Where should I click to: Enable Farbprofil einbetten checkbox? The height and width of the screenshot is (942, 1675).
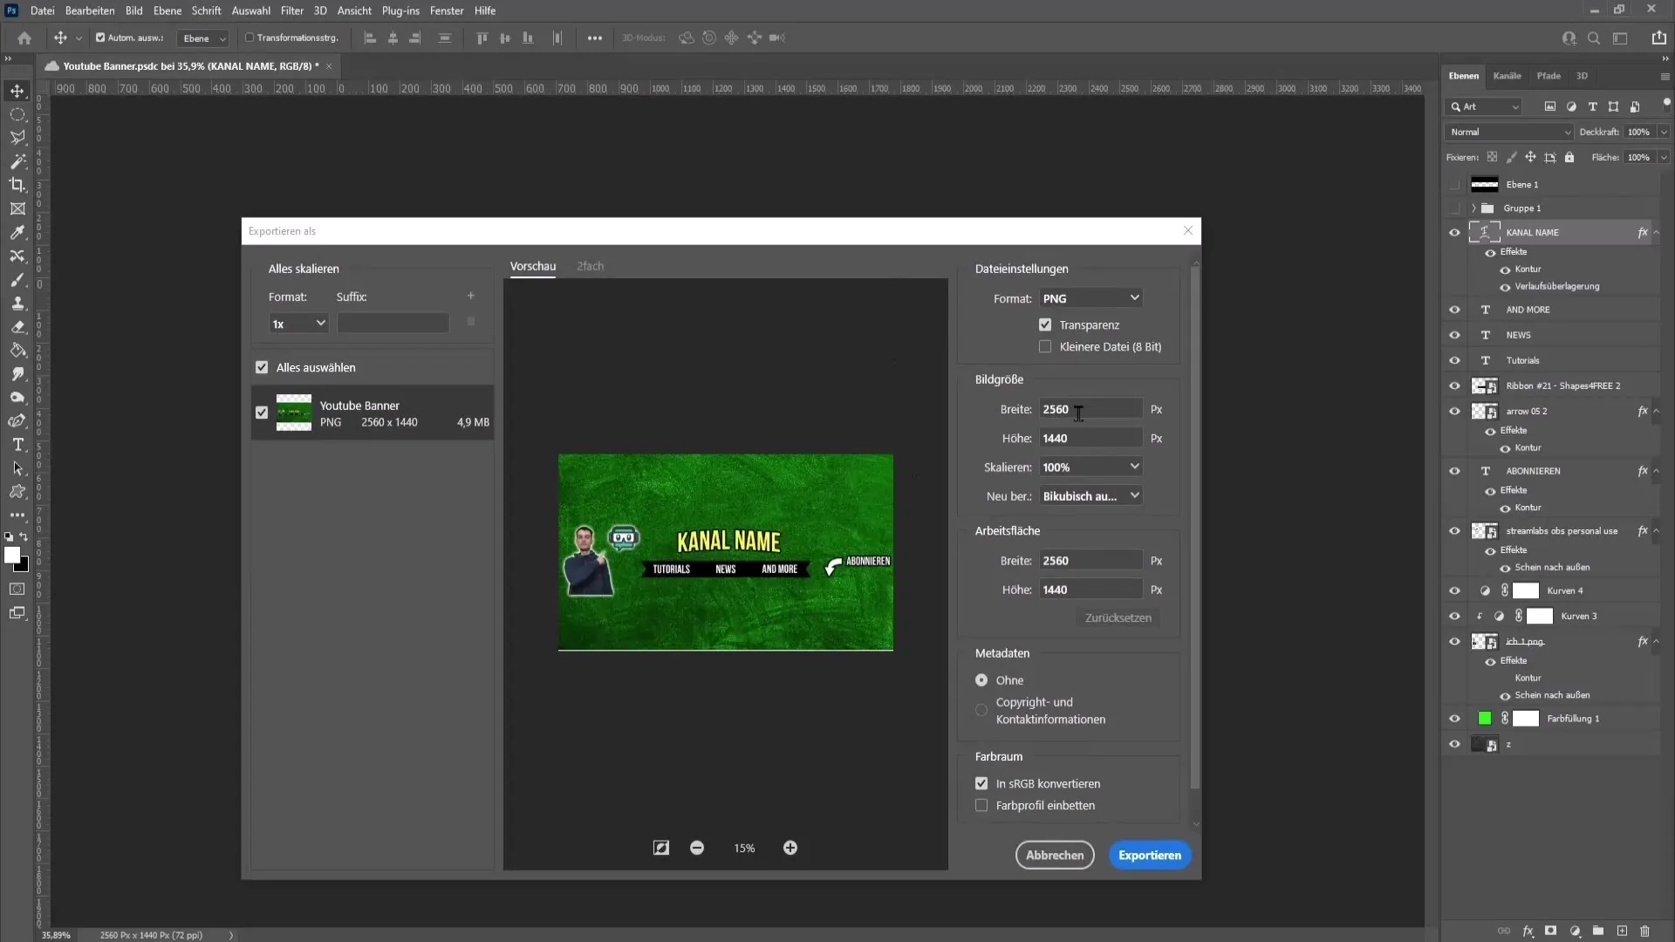click(981, 805)
